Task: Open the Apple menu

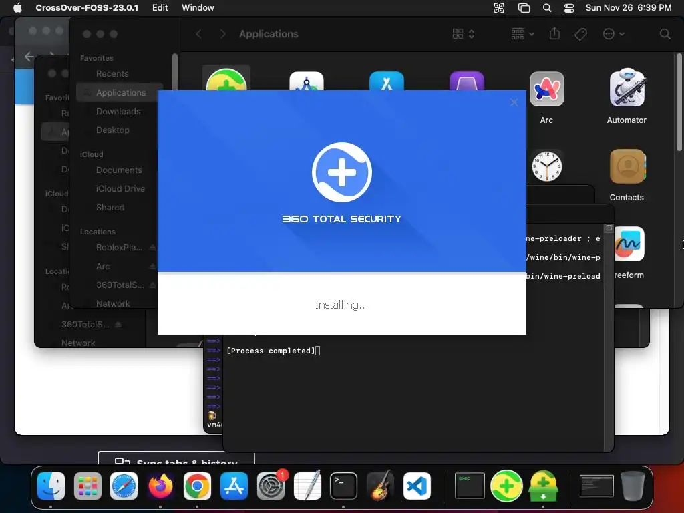Action: (17, 7)
